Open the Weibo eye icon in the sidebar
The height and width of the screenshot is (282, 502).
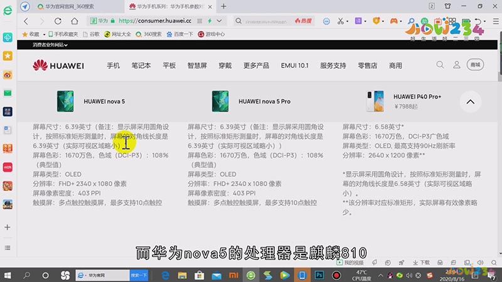[8, 75]
